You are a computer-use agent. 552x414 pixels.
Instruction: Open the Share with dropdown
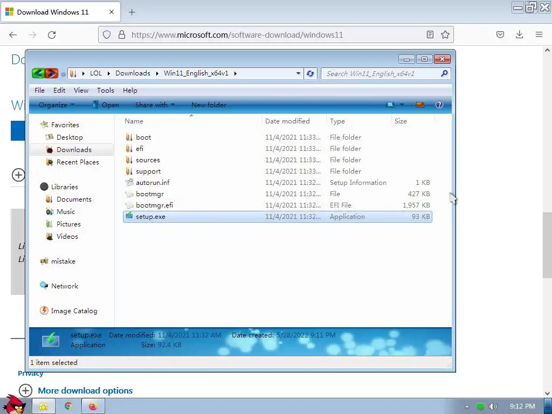click(155, 105)
